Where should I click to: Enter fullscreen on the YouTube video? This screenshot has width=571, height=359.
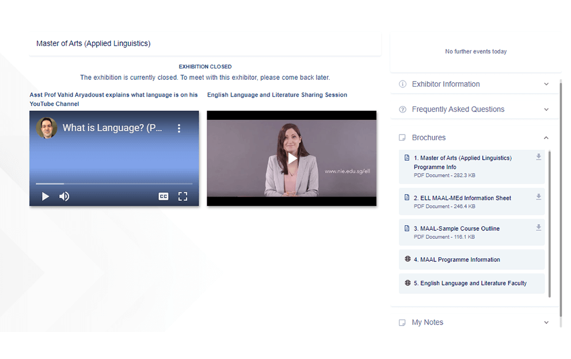point(182,196)
